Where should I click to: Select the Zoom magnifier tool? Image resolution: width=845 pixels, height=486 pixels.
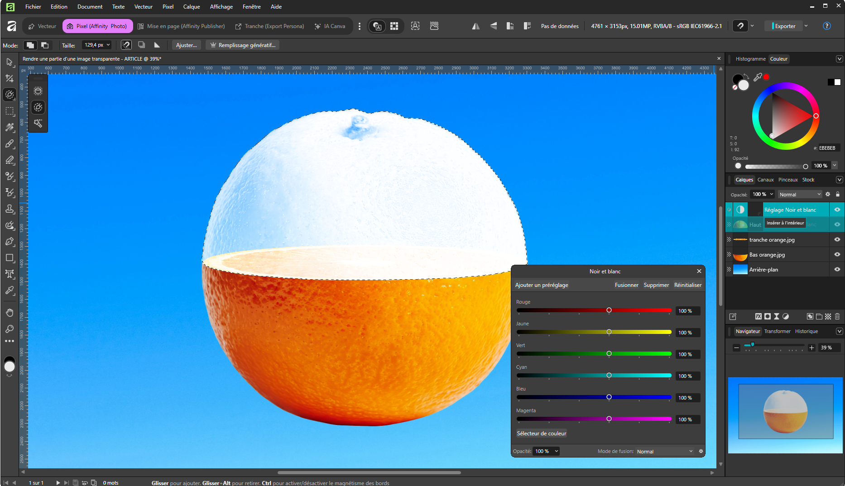point(10,329)
